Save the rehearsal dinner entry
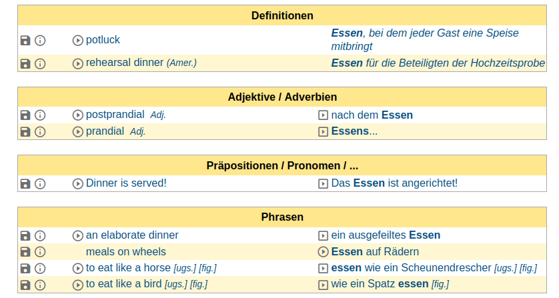 click(x=25, y=63)
